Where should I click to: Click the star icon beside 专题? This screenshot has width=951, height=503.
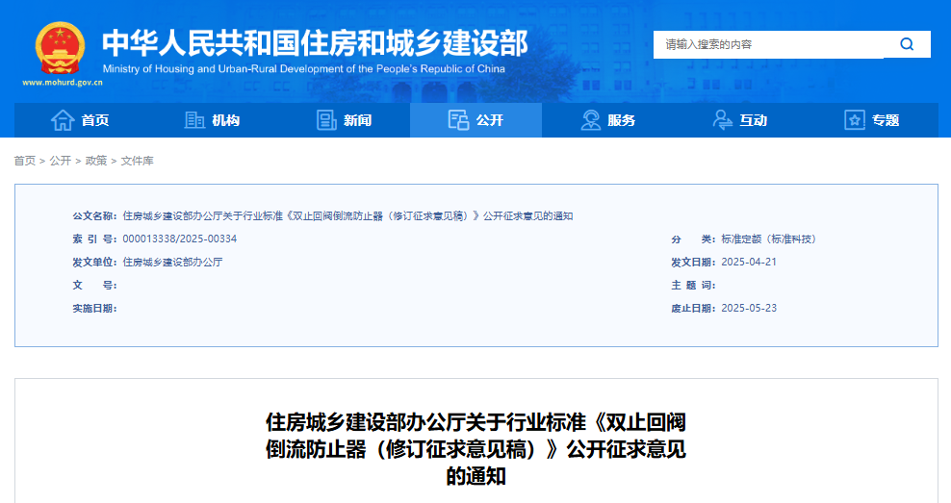tap(855, 120)
